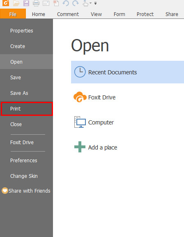Select Foxit Drive in the sidebar

[26, 143]
